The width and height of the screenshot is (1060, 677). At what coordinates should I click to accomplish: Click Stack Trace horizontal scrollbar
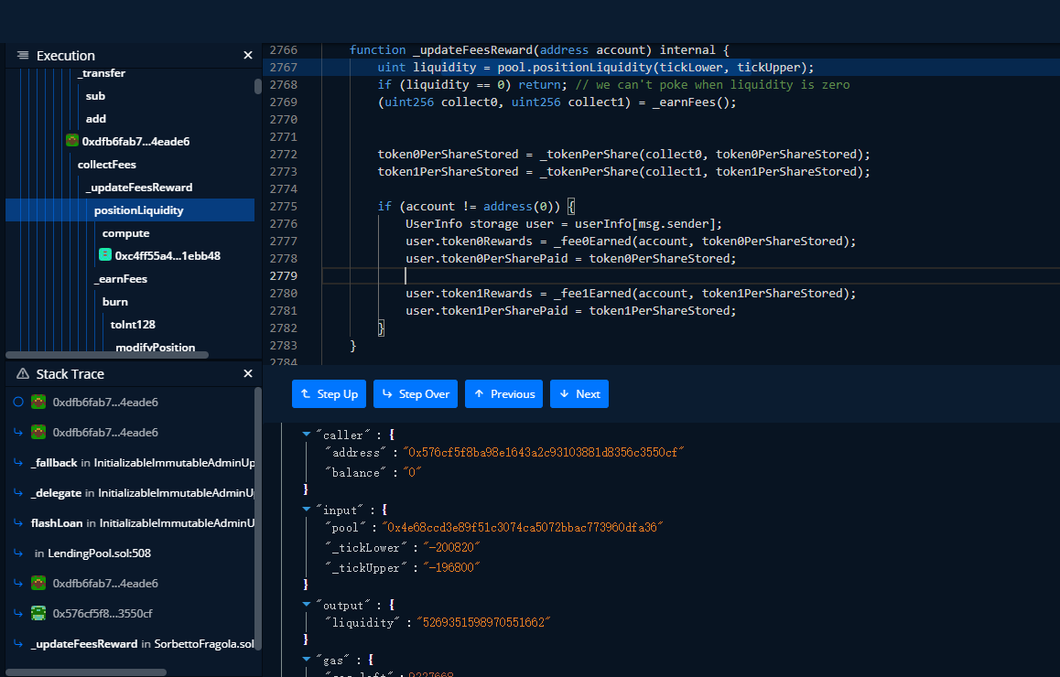(x=86, y=672)
